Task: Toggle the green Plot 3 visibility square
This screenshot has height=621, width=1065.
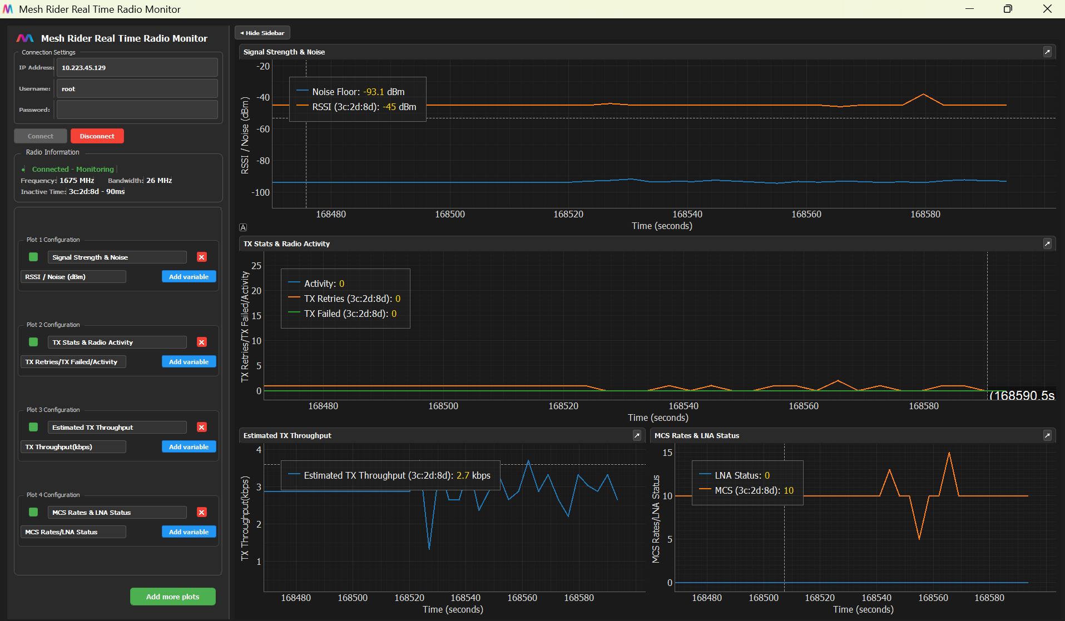Action: click(33, 427)
